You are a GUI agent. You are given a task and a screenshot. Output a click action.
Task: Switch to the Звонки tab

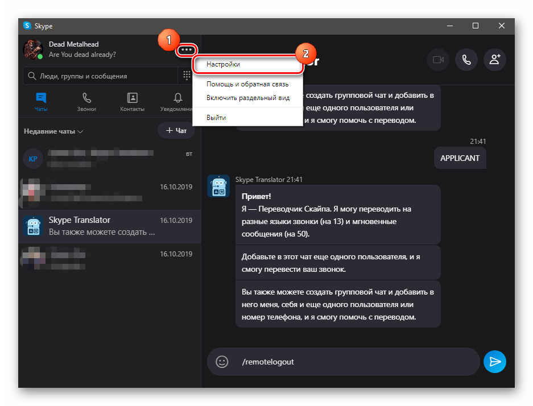[86, 102]
